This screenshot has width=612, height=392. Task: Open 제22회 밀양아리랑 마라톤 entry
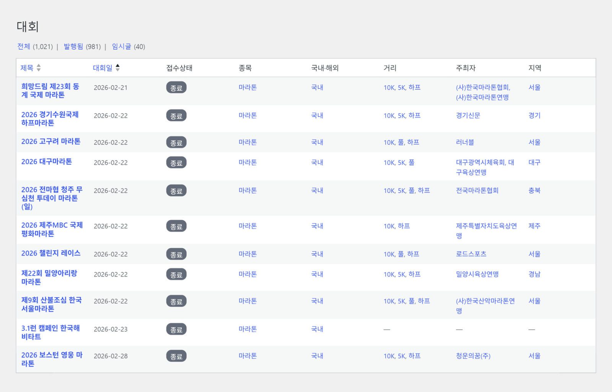(49, 277)
